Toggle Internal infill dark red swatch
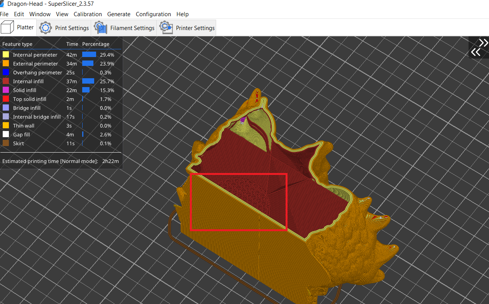Image resolution: width=489 pixels, height=304 pixels. coord(5,81)
